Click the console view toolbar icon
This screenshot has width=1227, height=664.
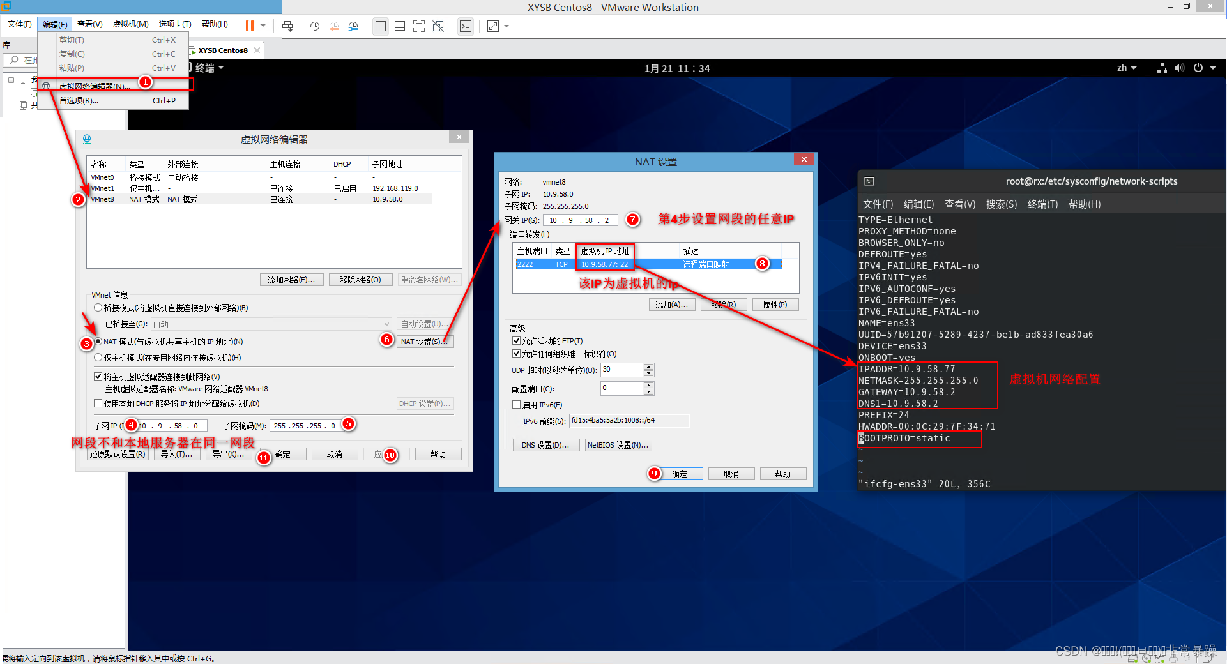point(466,26)
